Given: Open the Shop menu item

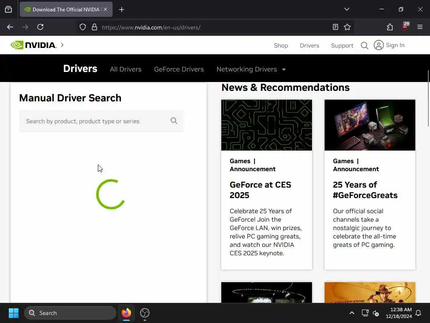Looking at the screenshot, I should pos(281,45).
